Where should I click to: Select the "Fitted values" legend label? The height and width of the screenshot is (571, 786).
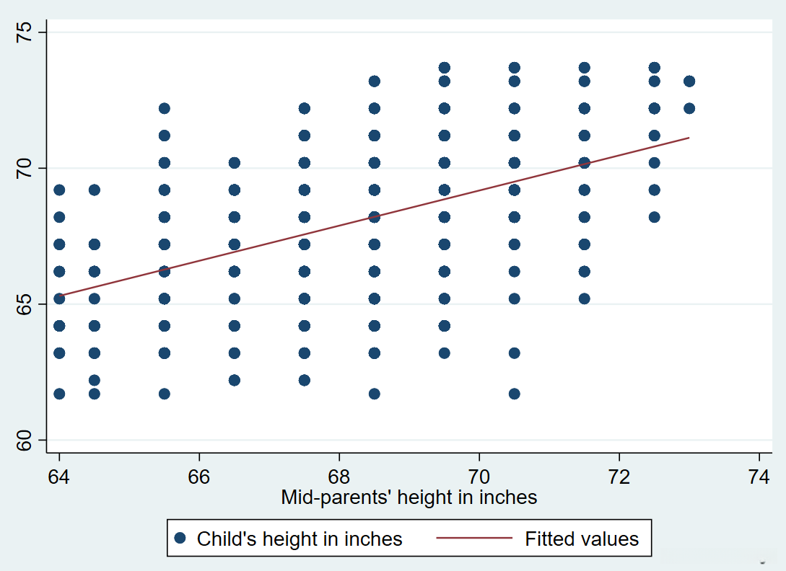coord(582,539)
